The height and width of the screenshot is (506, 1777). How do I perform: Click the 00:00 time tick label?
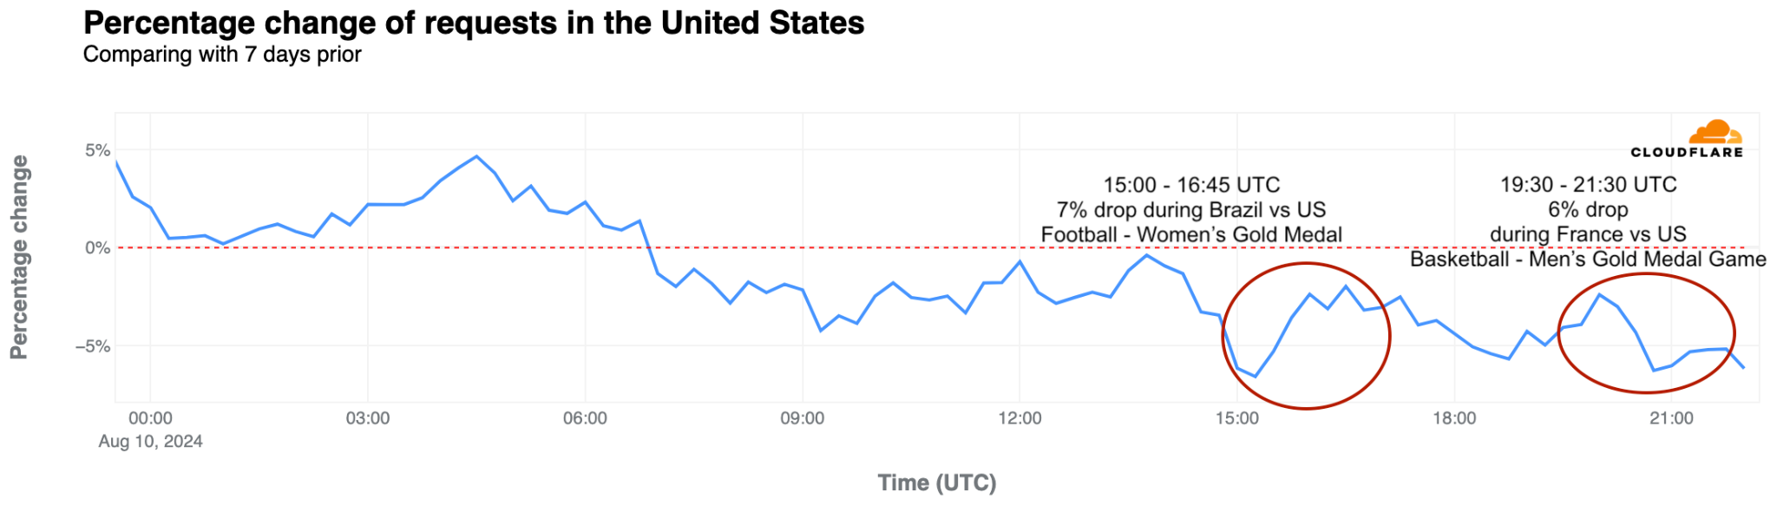click(151, 418)
